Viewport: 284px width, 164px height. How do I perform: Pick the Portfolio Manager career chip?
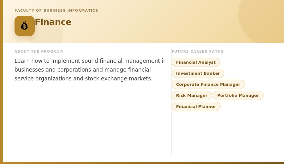tap(238, 95)
